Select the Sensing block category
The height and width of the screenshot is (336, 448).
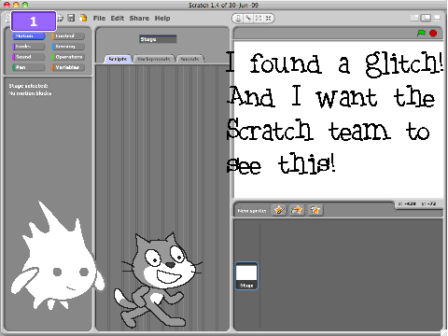tap(68, 47)
